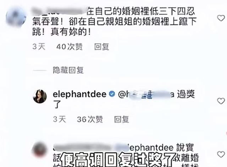View the 36次赞 likes list
The width and height of the screenshot is (227, 167).
pos(90,119)
